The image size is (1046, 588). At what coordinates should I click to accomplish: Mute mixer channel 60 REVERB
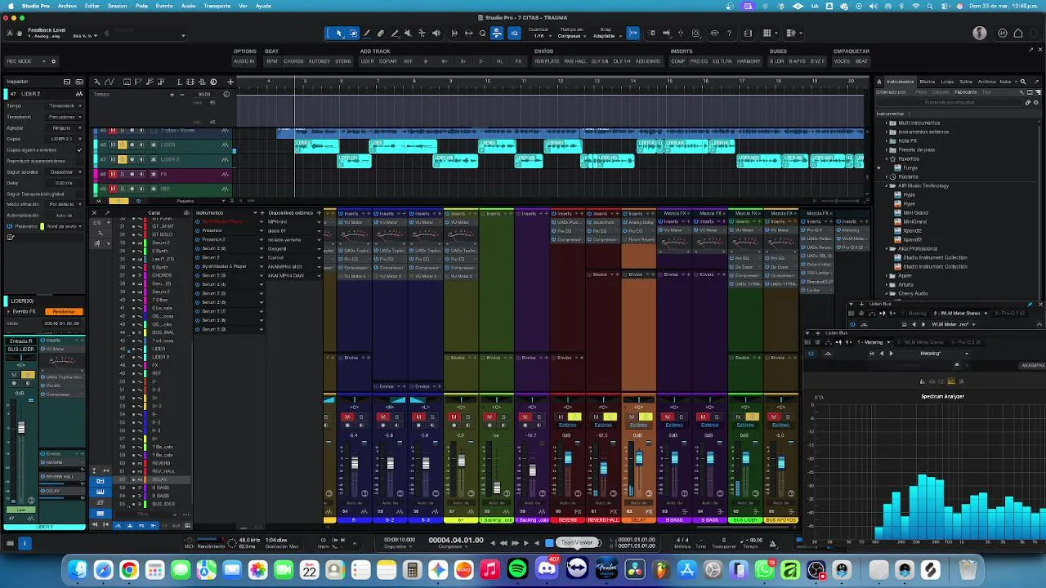tap(561, 417)
